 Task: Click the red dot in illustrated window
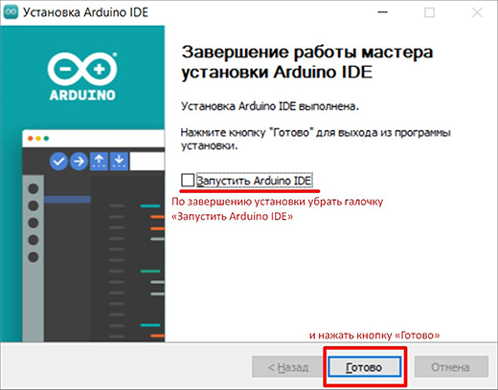tap(31, 139)
